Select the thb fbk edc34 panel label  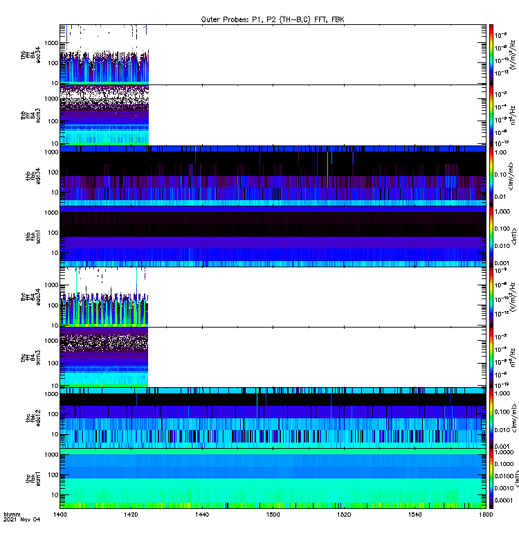tap(33, 176)
